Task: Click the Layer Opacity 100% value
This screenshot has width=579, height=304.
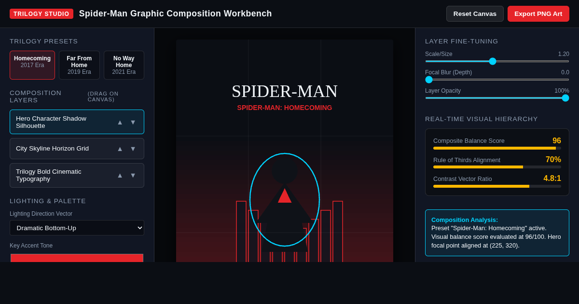Action: pyautogui.click(x=562, y=91)
